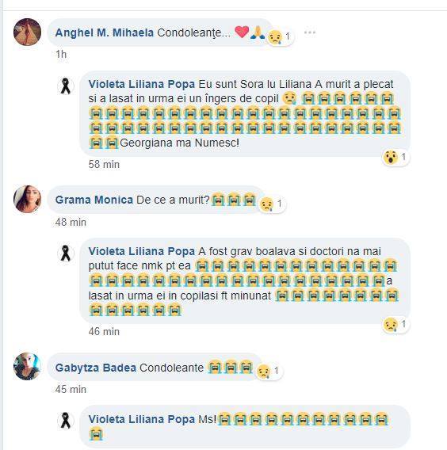
Task: View the sad reaction on Grama Monica's comment
Action: [x=272, y=204]
